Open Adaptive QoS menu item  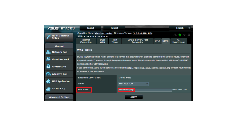pyautogui.click(x=59, y=74)
